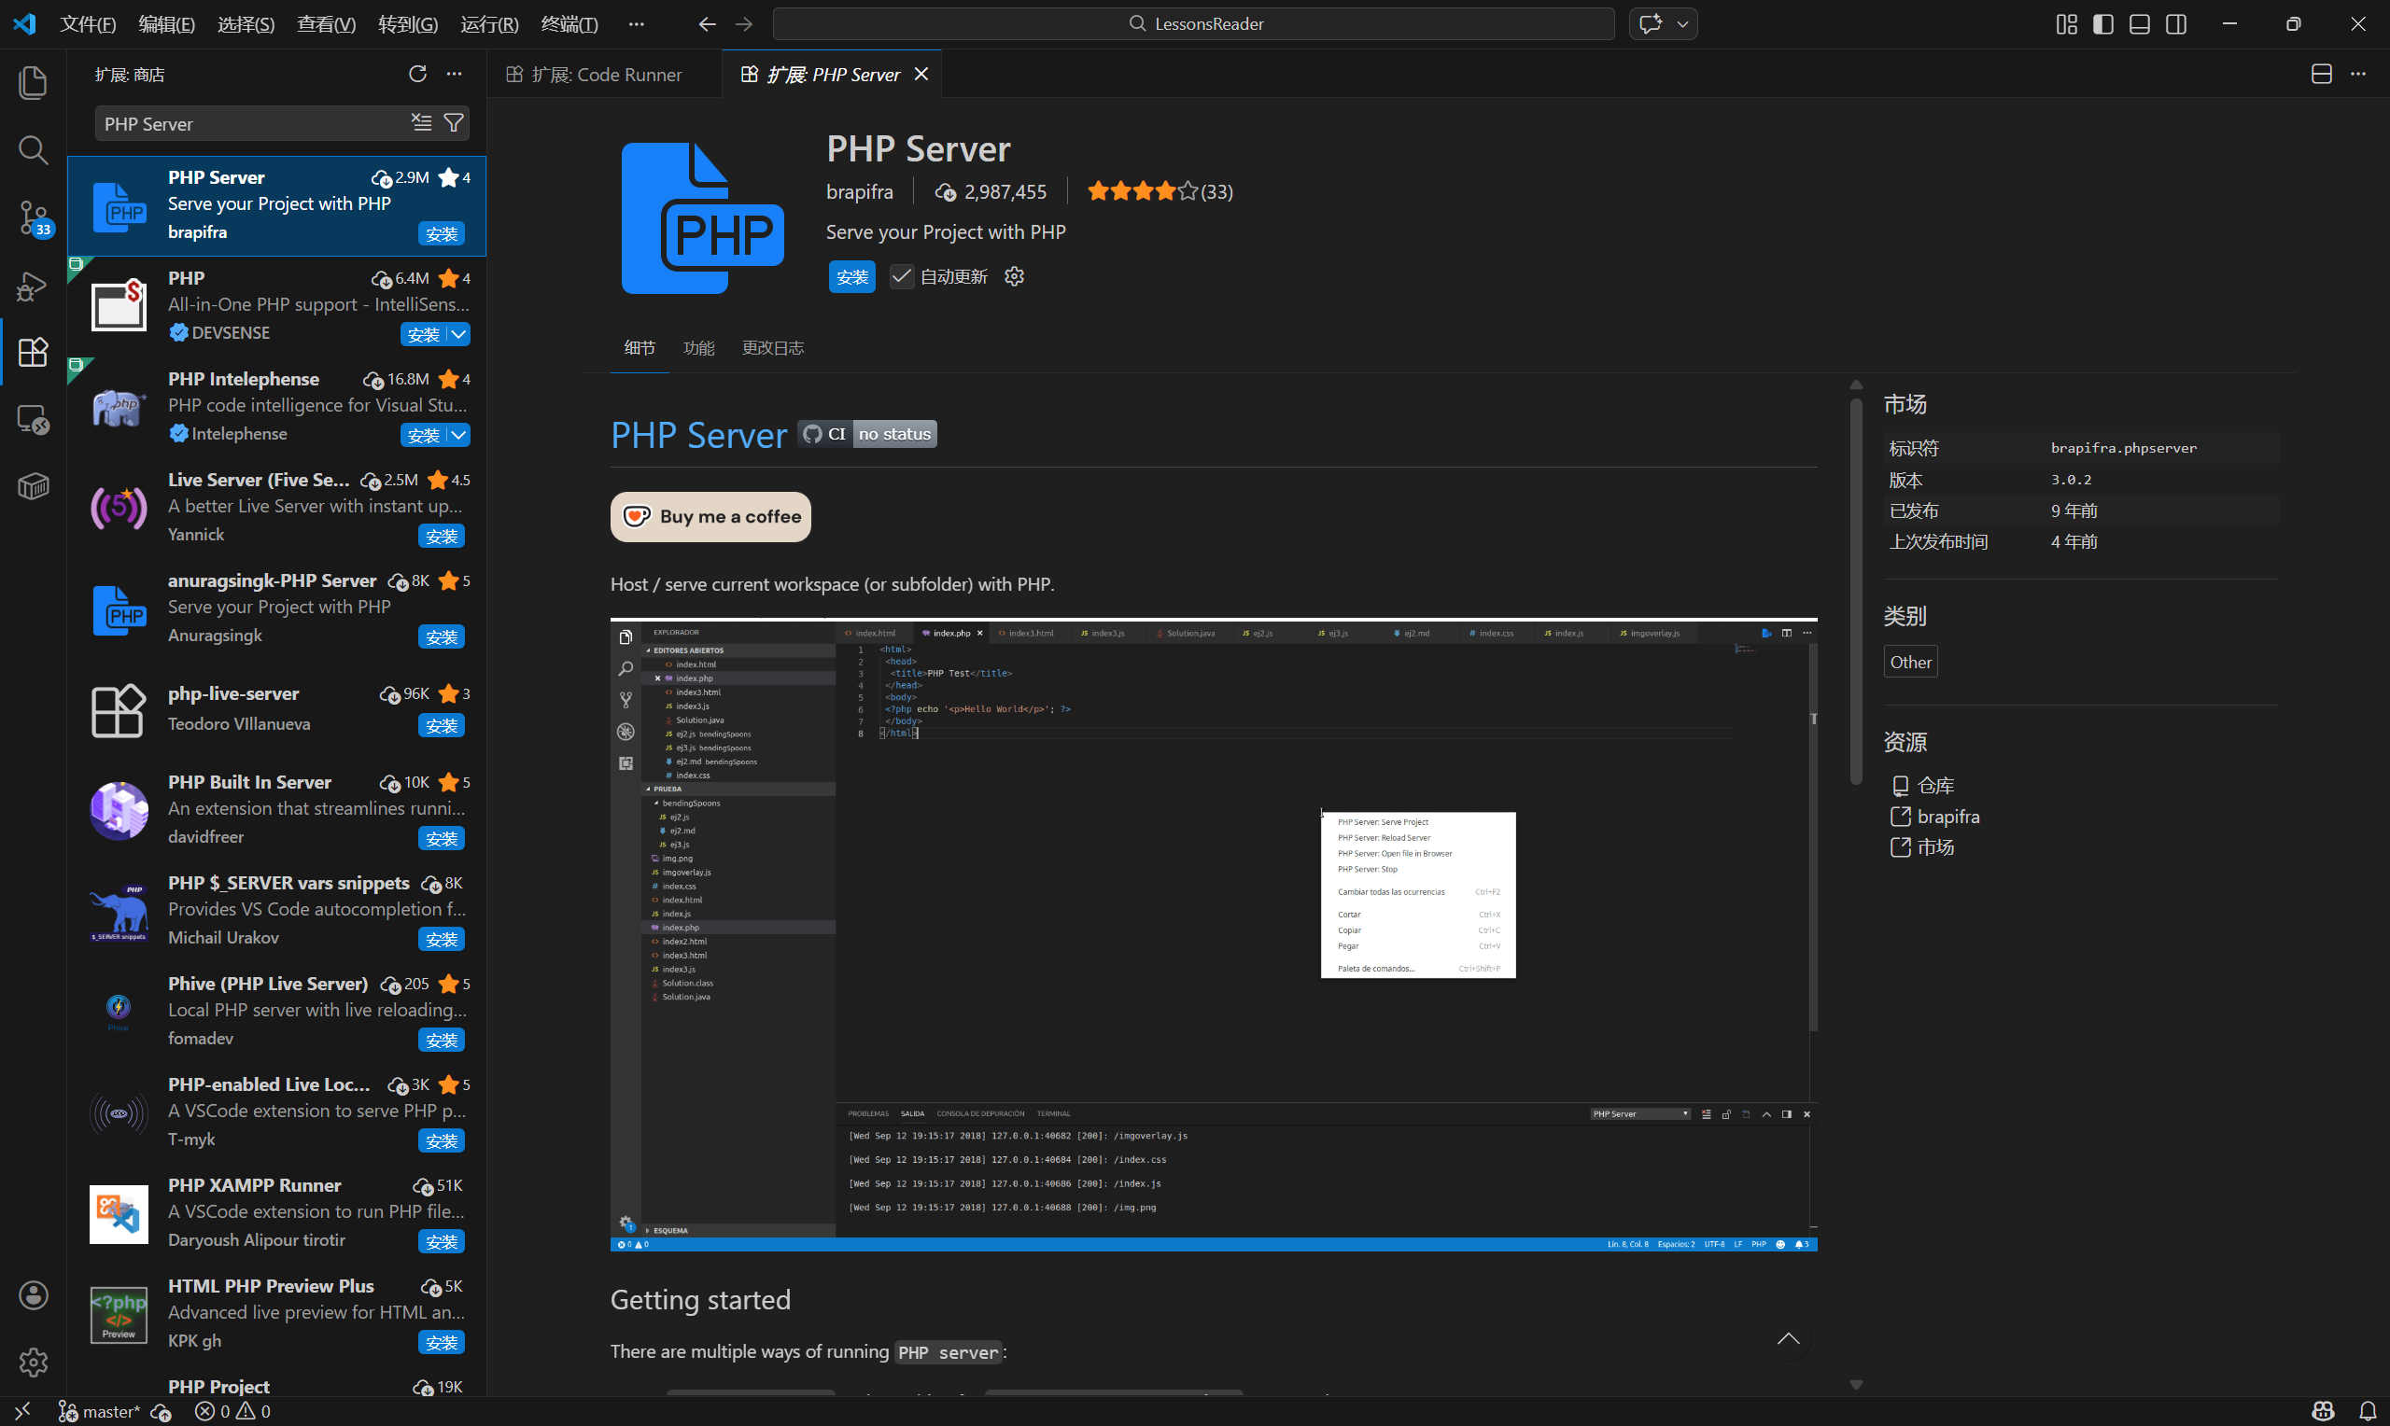Open Remote Explorer in activity bar
Viewport: 2390px width, 1426px height.
[x=33, y=419]
